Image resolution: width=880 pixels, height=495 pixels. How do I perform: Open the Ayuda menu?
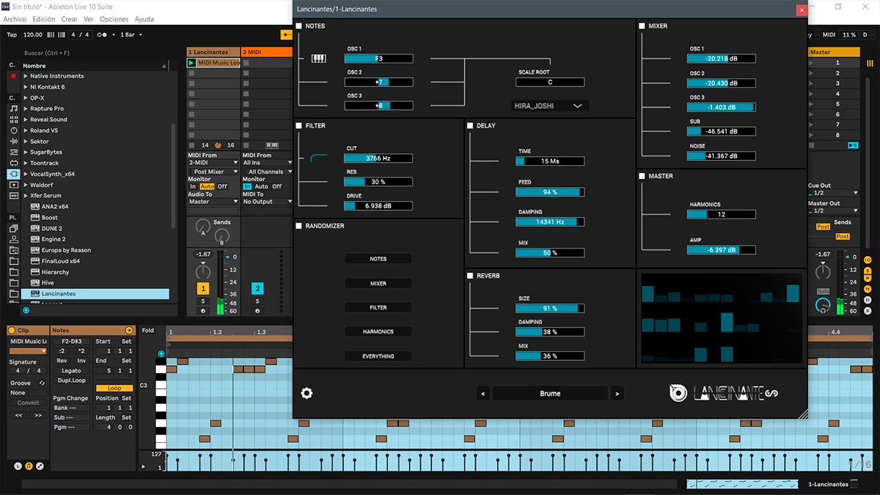144,19
